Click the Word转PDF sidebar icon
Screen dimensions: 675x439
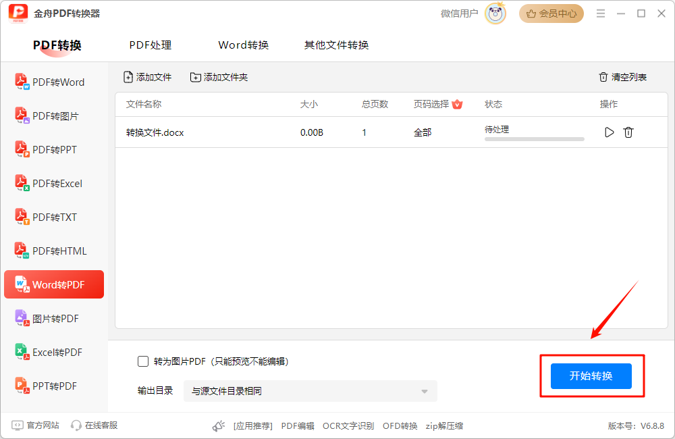[22, 284]
